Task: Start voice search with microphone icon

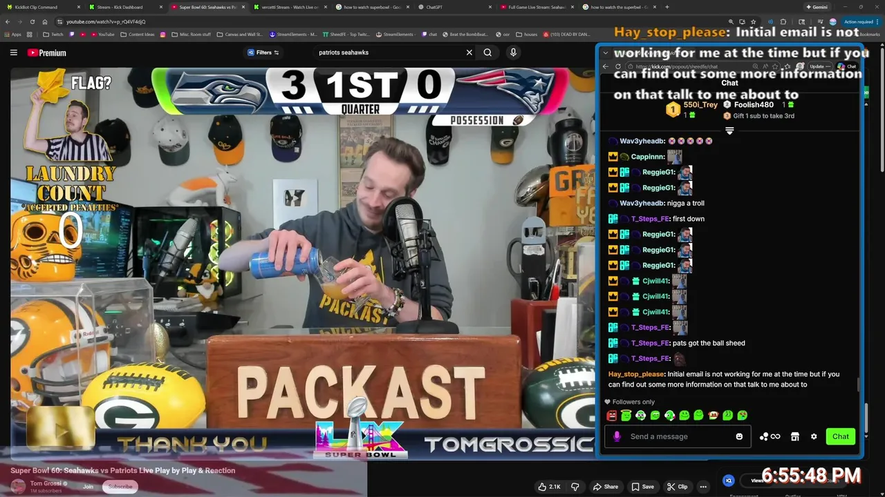Action: pyautogui.click(x=513, y=52)
